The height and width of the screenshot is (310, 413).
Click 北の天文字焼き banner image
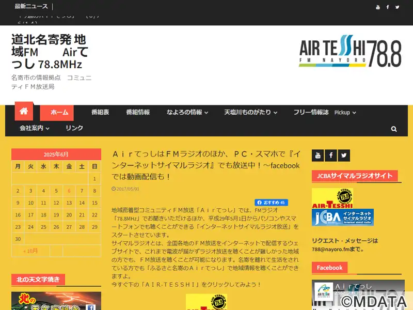point(56,301)
